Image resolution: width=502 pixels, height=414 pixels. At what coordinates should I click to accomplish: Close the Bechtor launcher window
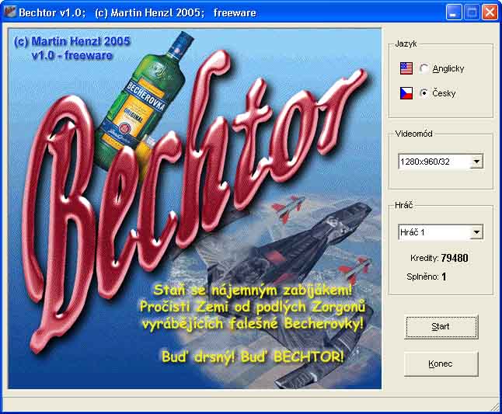490,12
